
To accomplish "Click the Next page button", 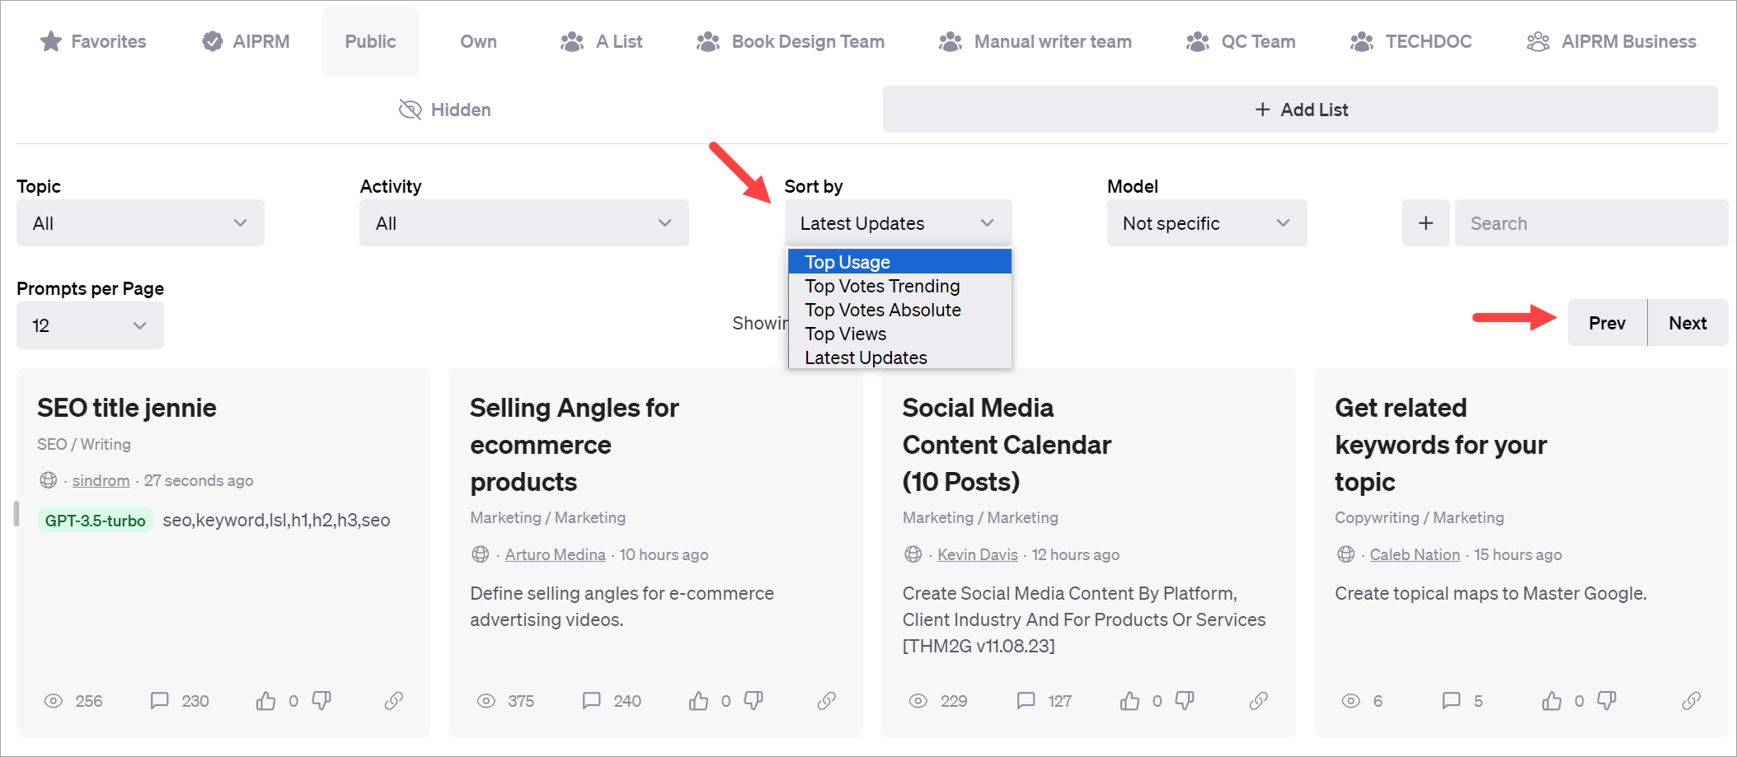I will click(x=1687, y=322).
